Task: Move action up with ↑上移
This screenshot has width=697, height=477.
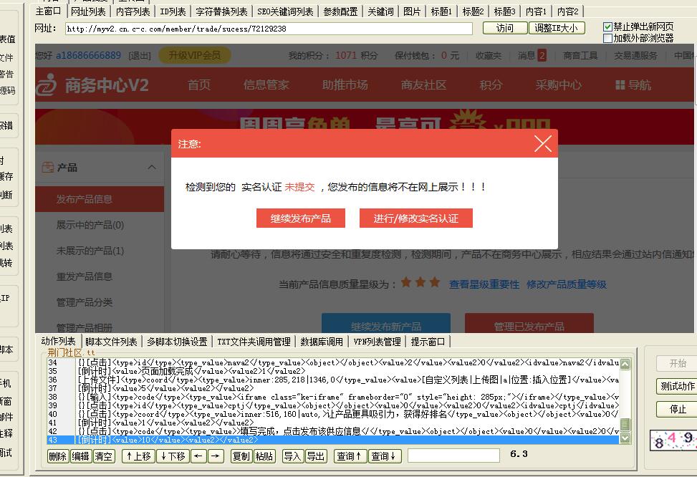Action: (x=139, y=456)
